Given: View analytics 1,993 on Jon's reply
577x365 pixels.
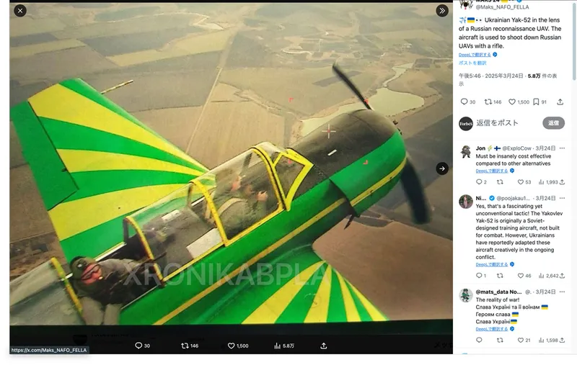Looking at the screenshot, I should pyautogui.click(x=548, y=181).
